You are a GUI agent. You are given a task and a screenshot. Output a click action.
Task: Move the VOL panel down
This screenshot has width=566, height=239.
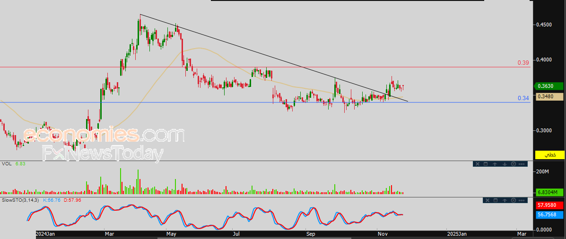[504, 164]
